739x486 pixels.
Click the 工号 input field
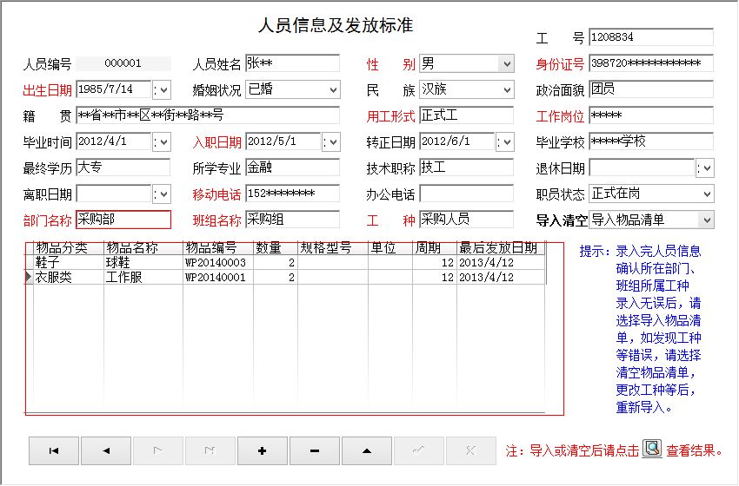[x=650, y=37]
